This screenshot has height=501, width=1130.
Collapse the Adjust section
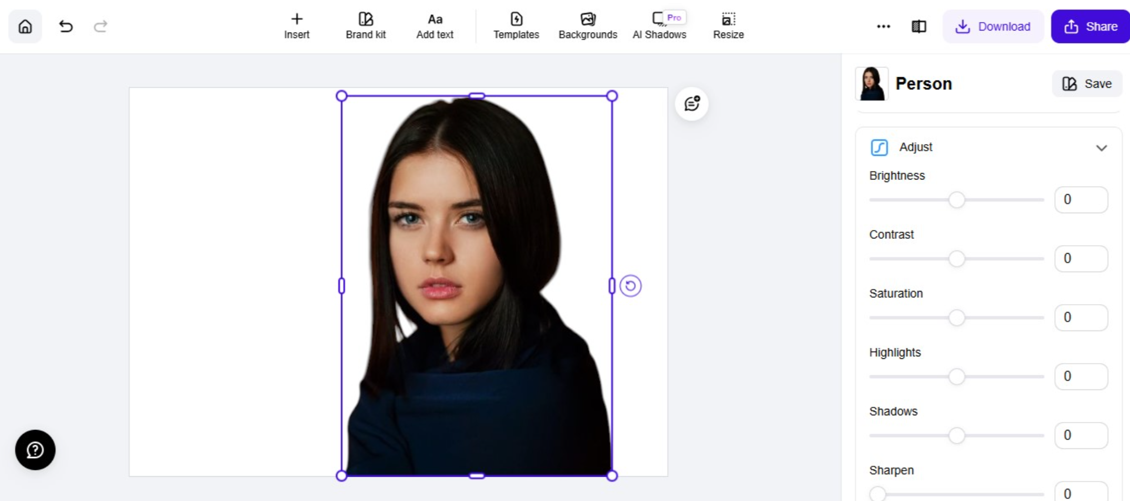tap(1102, 148)
